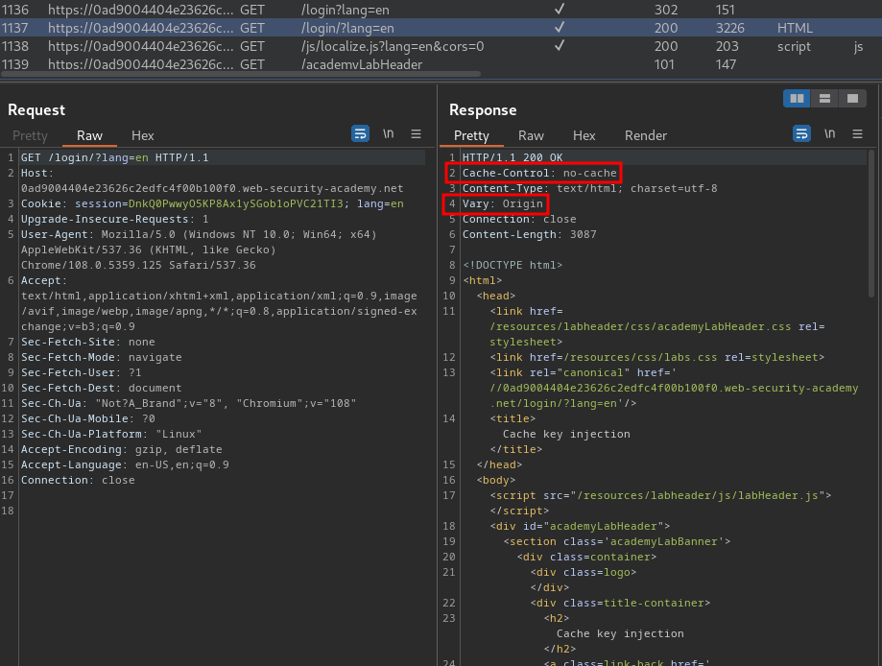Open the Hex tab in Request panel
882x666 pixels.
click(142, 135)
